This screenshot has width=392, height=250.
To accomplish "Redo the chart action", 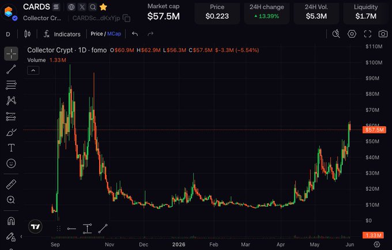I will click(150, 34).
